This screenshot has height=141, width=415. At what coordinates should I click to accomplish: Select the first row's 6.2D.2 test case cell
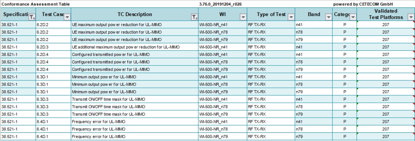53,25
